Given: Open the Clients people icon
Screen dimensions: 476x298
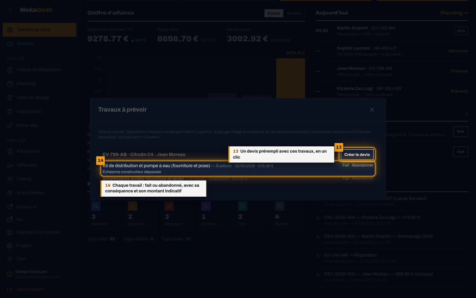Looking at the screenshot, I should 10,179.
